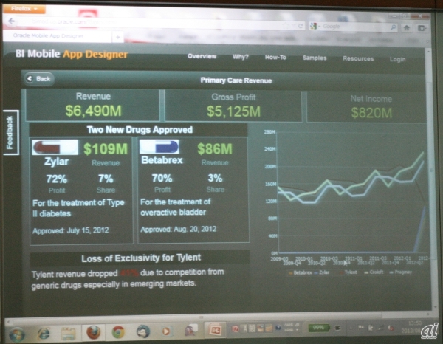Image resolution: width=443 pixels, height=344 pixels.
Task: Click the Betabrex blue capsule image
Action: (159, 147)
